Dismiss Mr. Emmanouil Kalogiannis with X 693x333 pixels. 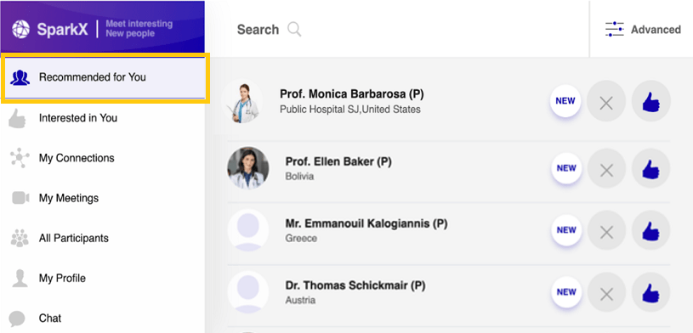coord(606,230)
